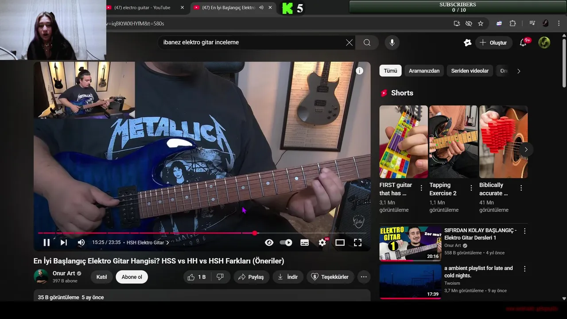The width and height of the screenshot is (567, 319).
Task: Open more actions three-dot button under video
Action: click(364, 277)
